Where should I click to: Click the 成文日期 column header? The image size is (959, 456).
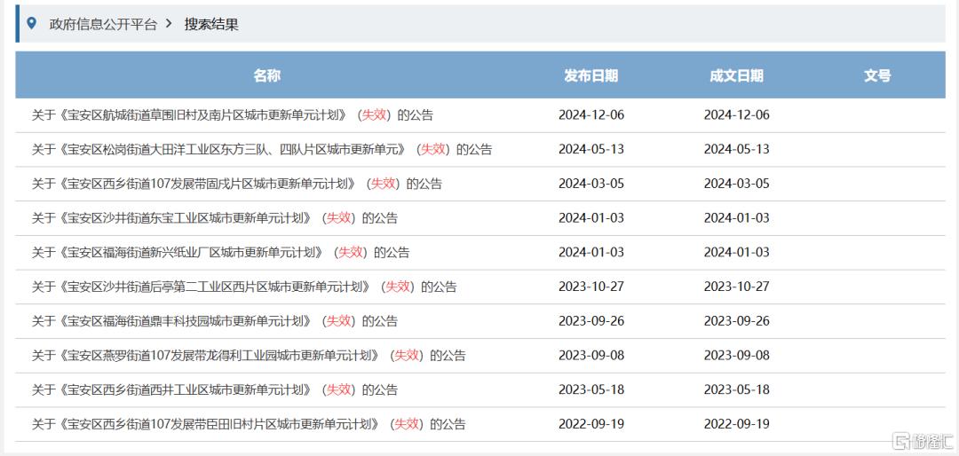pos(736,75)
